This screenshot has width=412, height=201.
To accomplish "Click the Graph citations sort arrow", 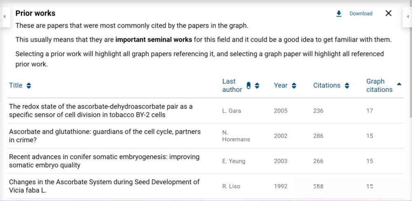I will coord(399,84).
